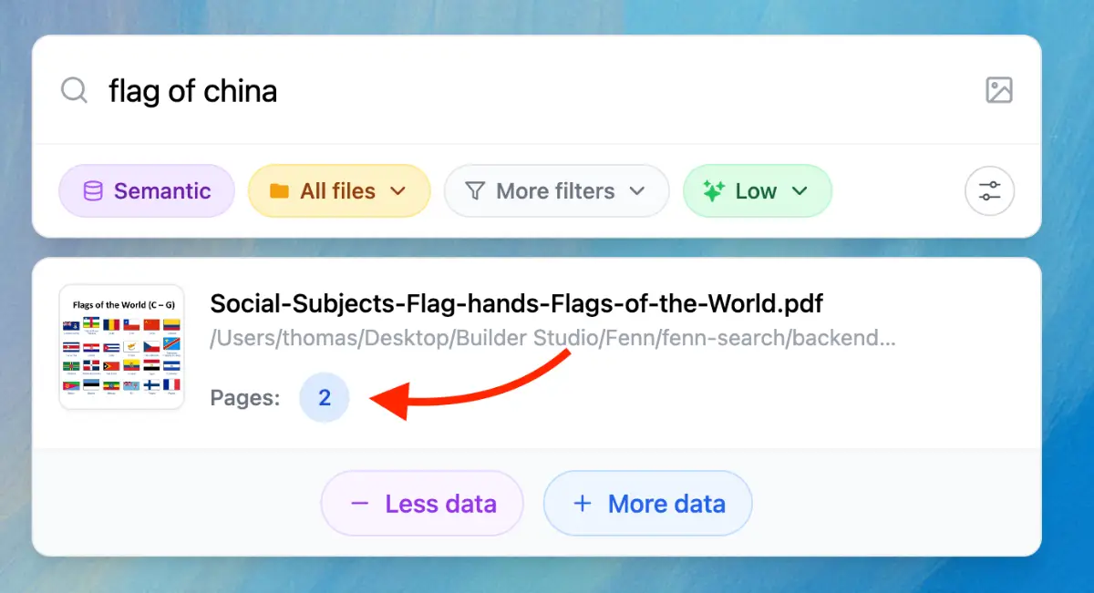Expand the Low quality dropdown
Screen dimensions: 1094x593
(758, 191)
